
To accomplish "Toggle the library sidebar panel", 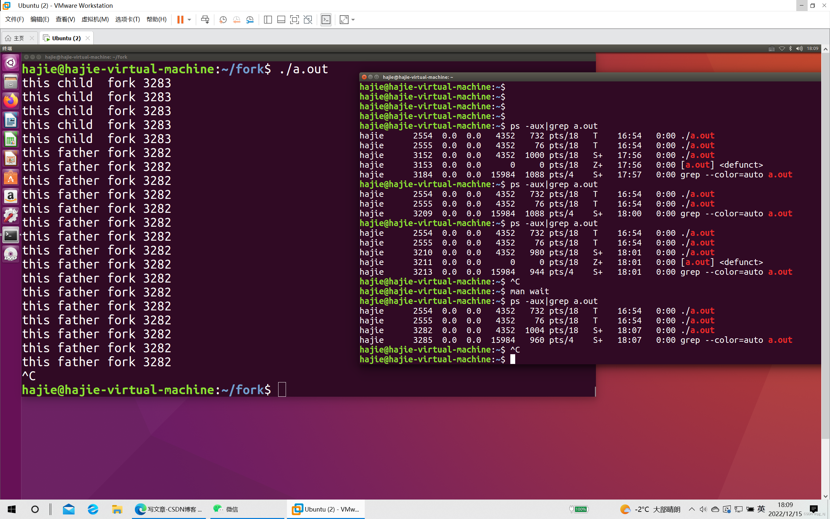I will point(268,19).
